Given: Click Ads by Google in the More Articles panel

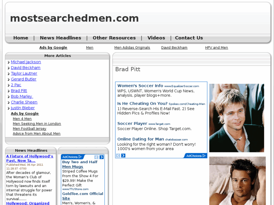Looking at the screenshot, I should click(24, 114).
